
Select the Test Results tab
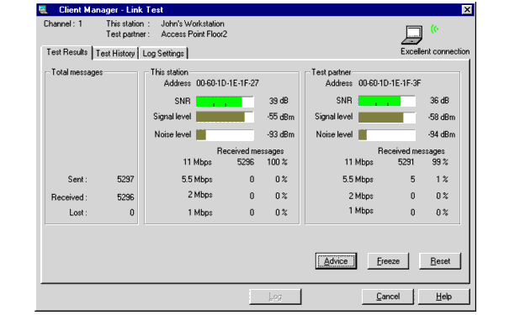[67, 52]
